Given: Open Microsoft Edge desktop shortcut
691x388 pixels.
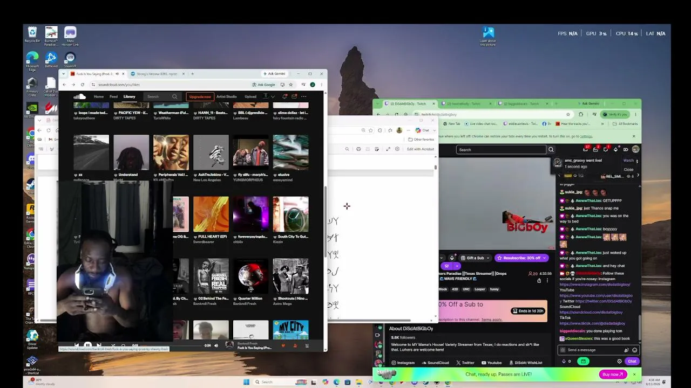Looking at the screenshot, I should point(32,60).
